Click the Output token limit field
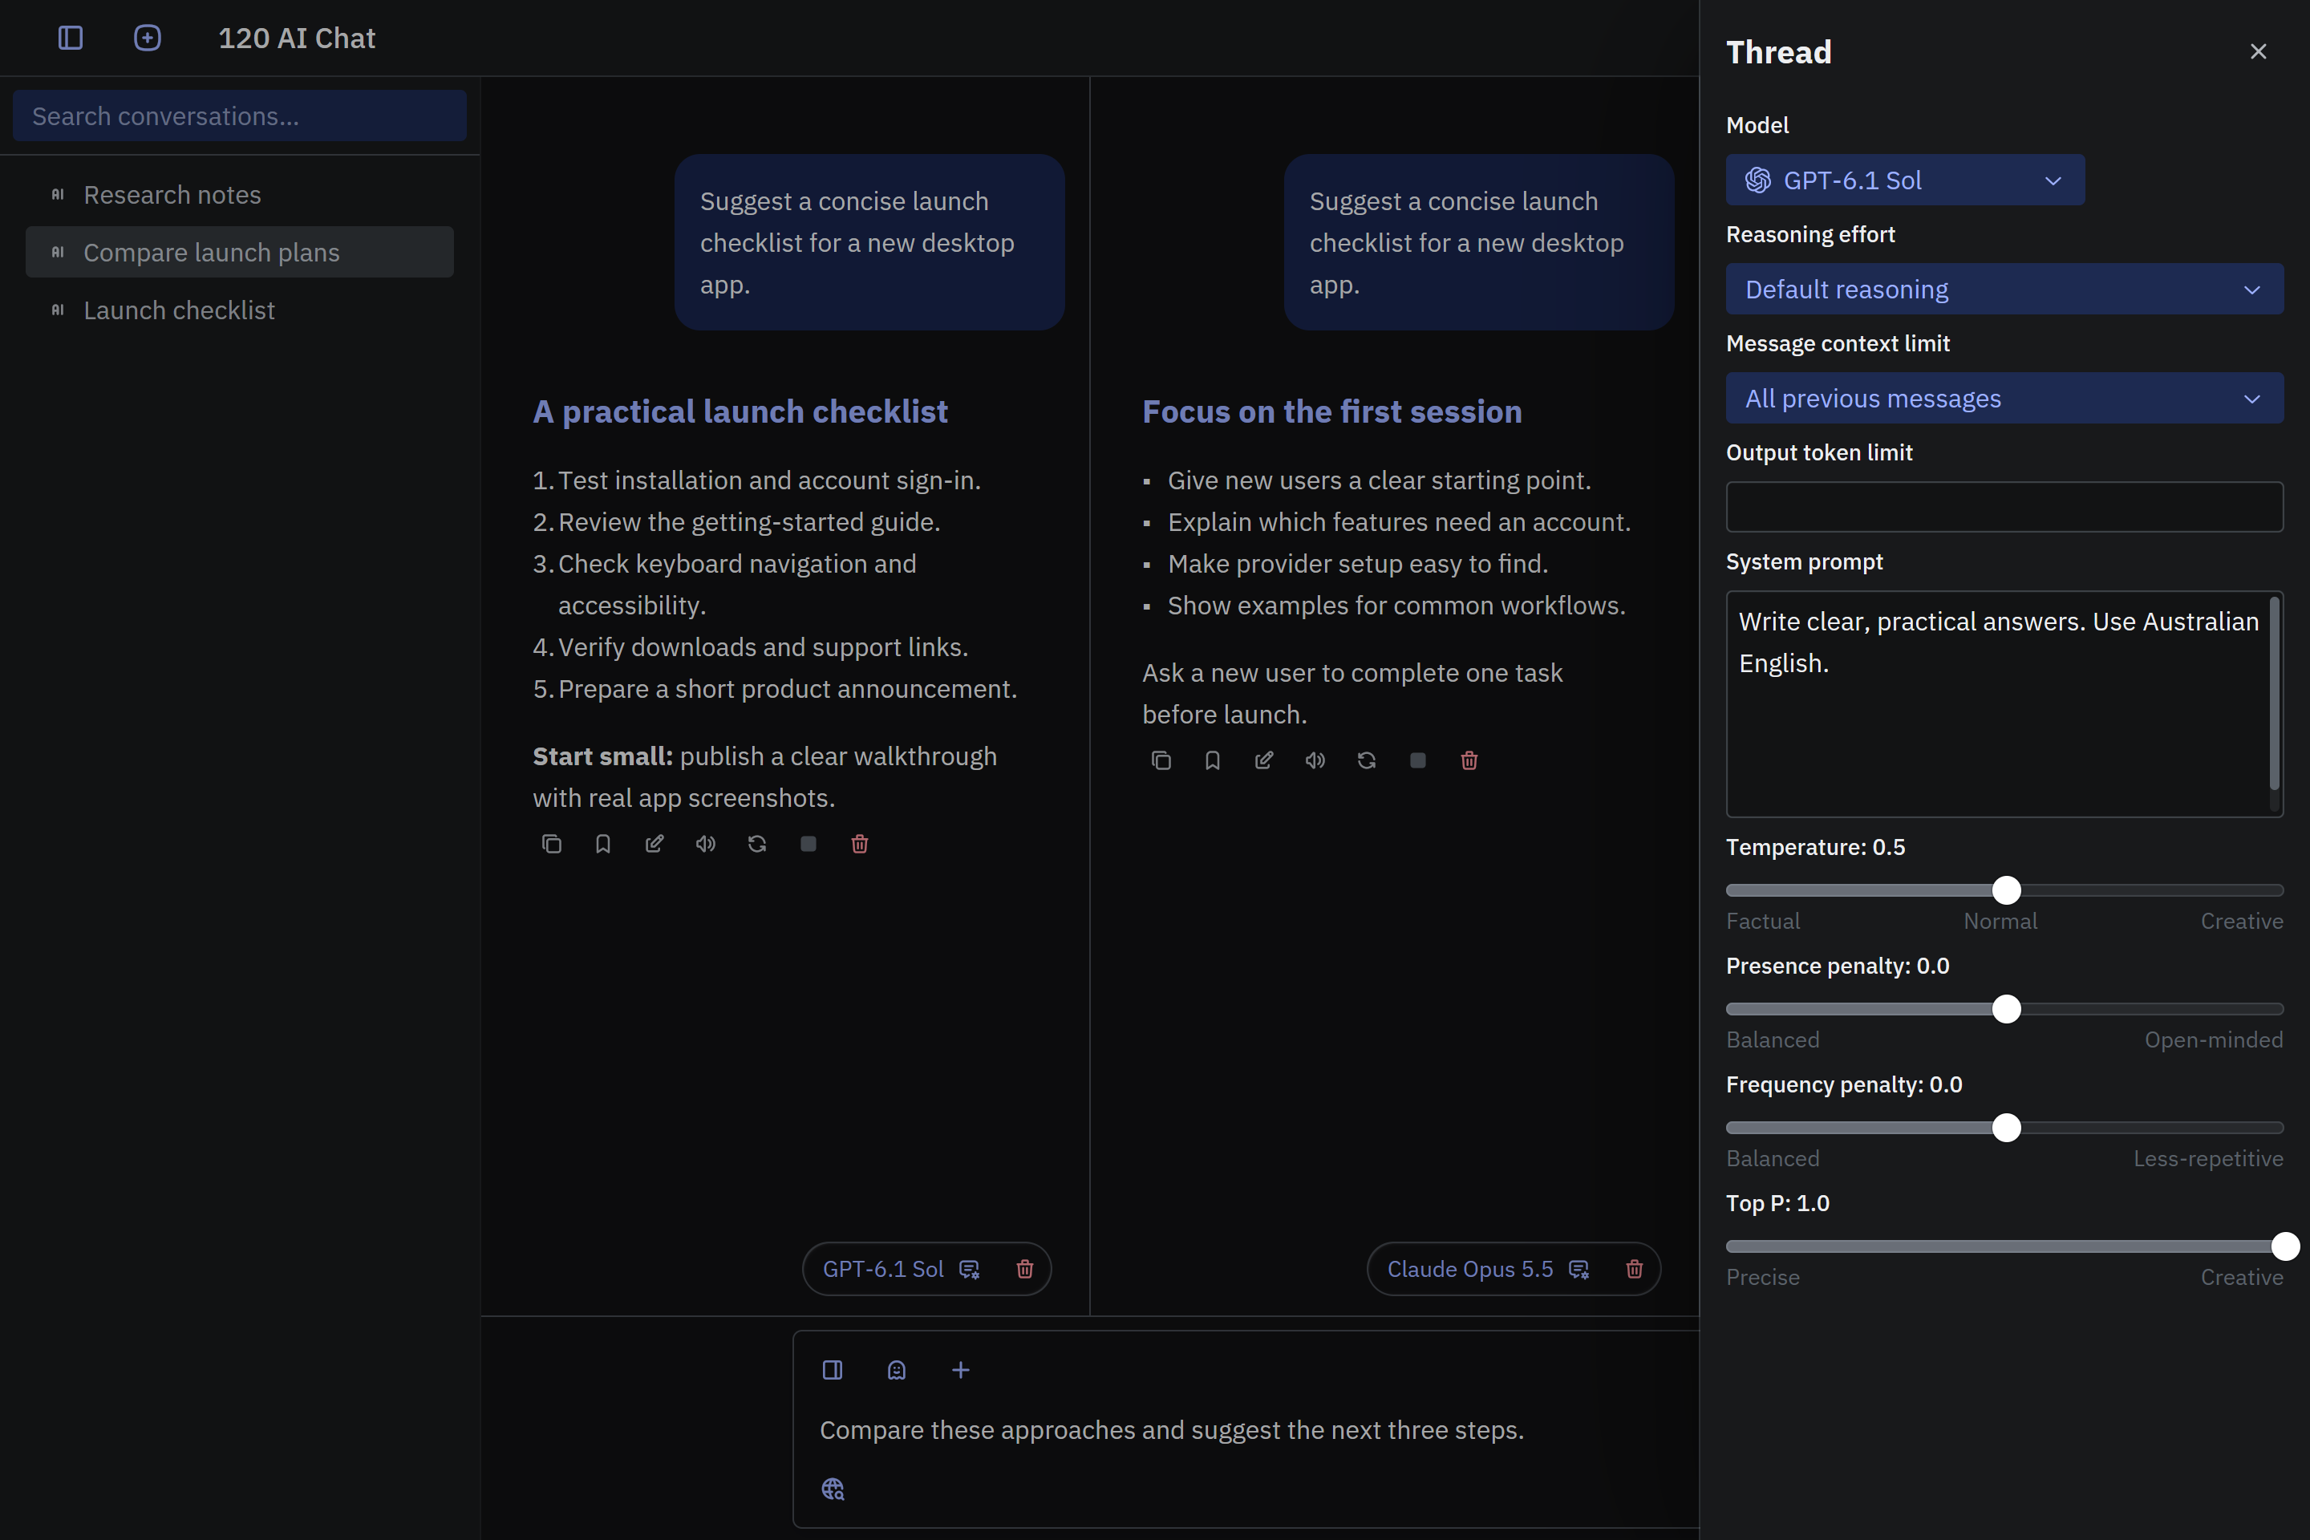The image size is (2310, 1540). (2004, 507)
